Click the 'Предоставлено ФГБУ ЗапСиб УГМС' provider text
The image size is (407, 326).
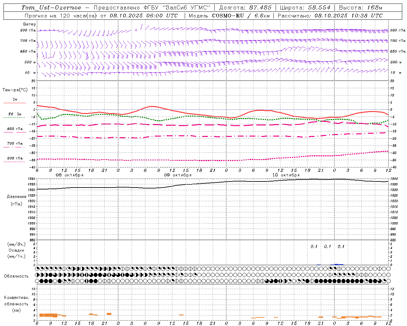coord(152,8)
